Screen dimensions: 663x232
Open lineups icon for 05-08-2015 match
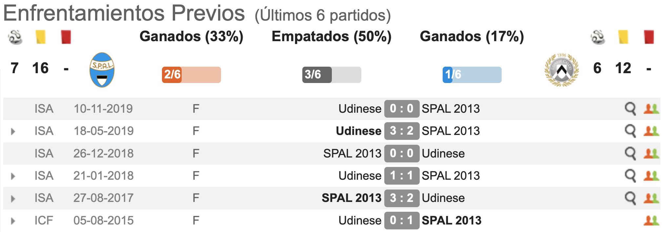click(x=651, y=220)
